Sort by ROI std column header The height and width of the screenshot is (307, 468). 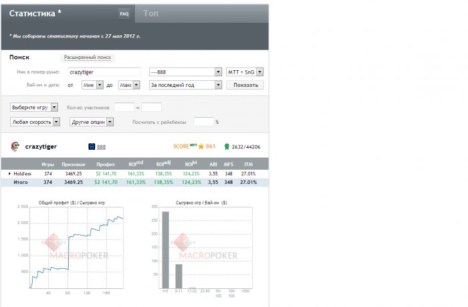pos(136,164)
